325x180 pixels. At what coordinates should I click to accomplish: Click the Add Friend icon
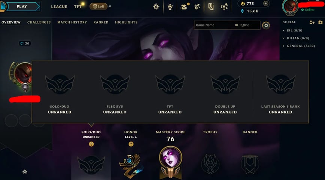[312, 22]
